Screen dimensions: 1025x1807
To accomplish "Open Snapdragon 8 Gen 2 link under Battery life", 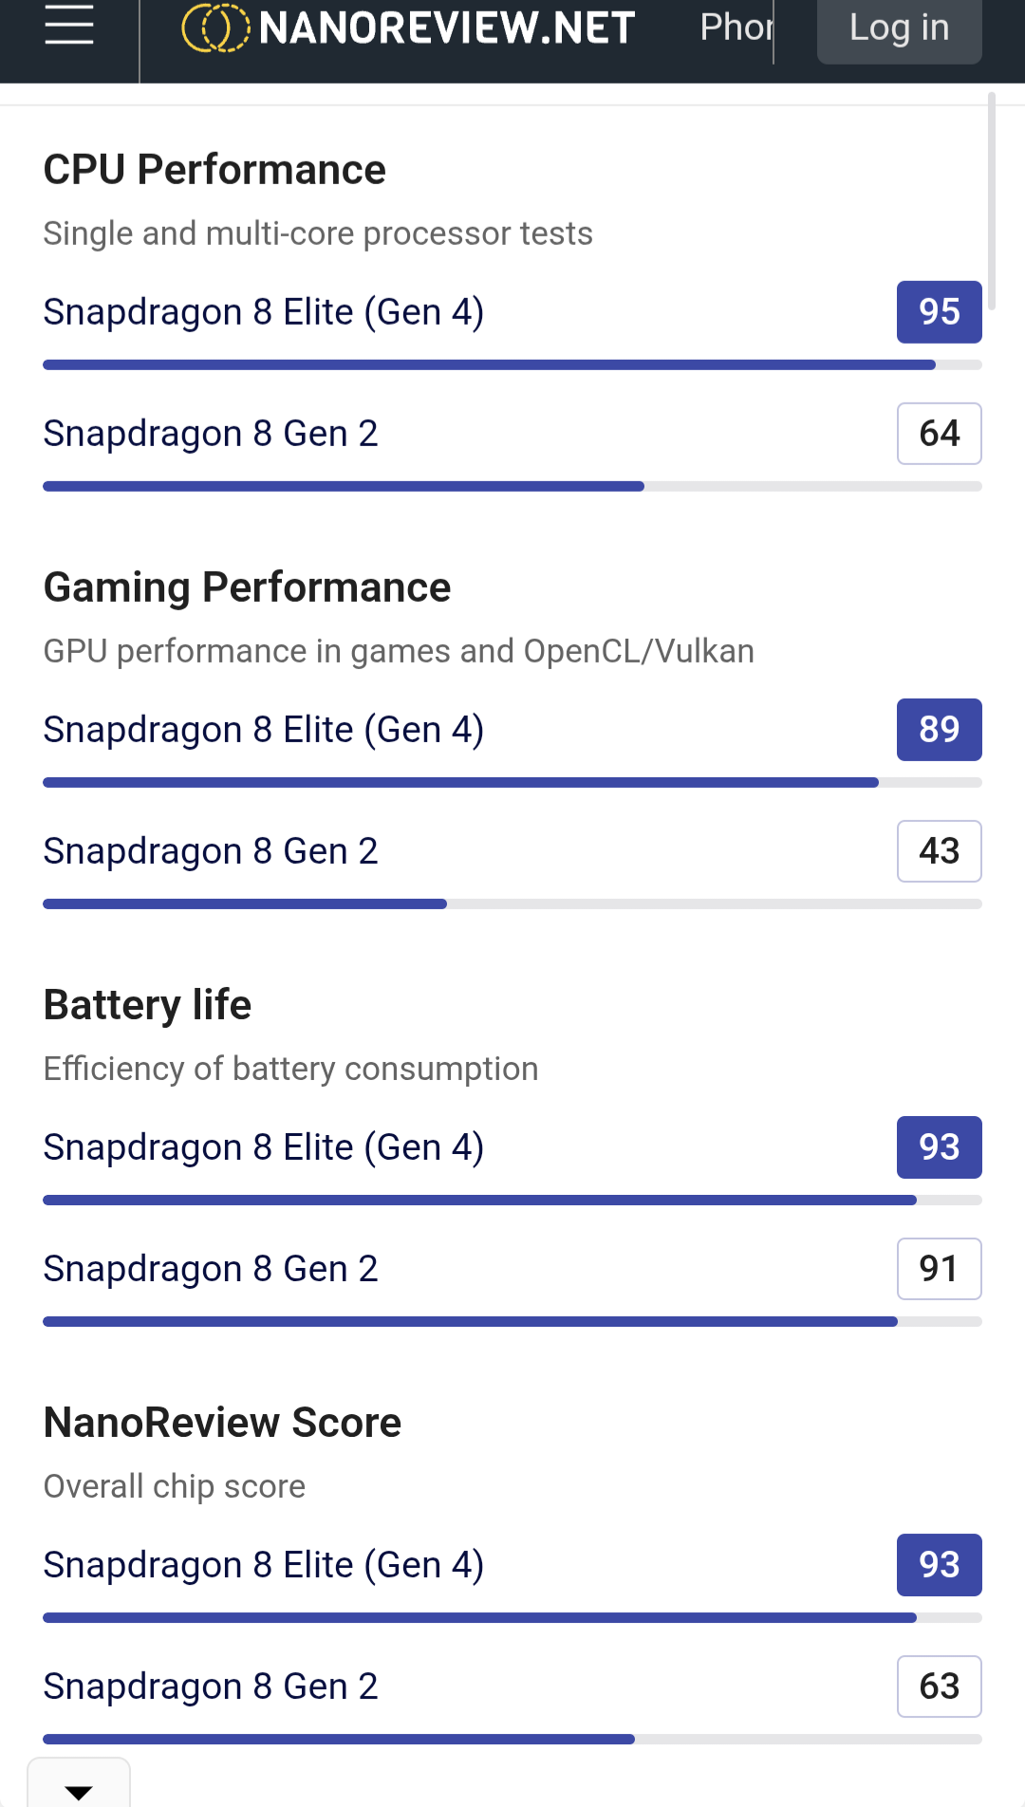I will [211, 1269].
